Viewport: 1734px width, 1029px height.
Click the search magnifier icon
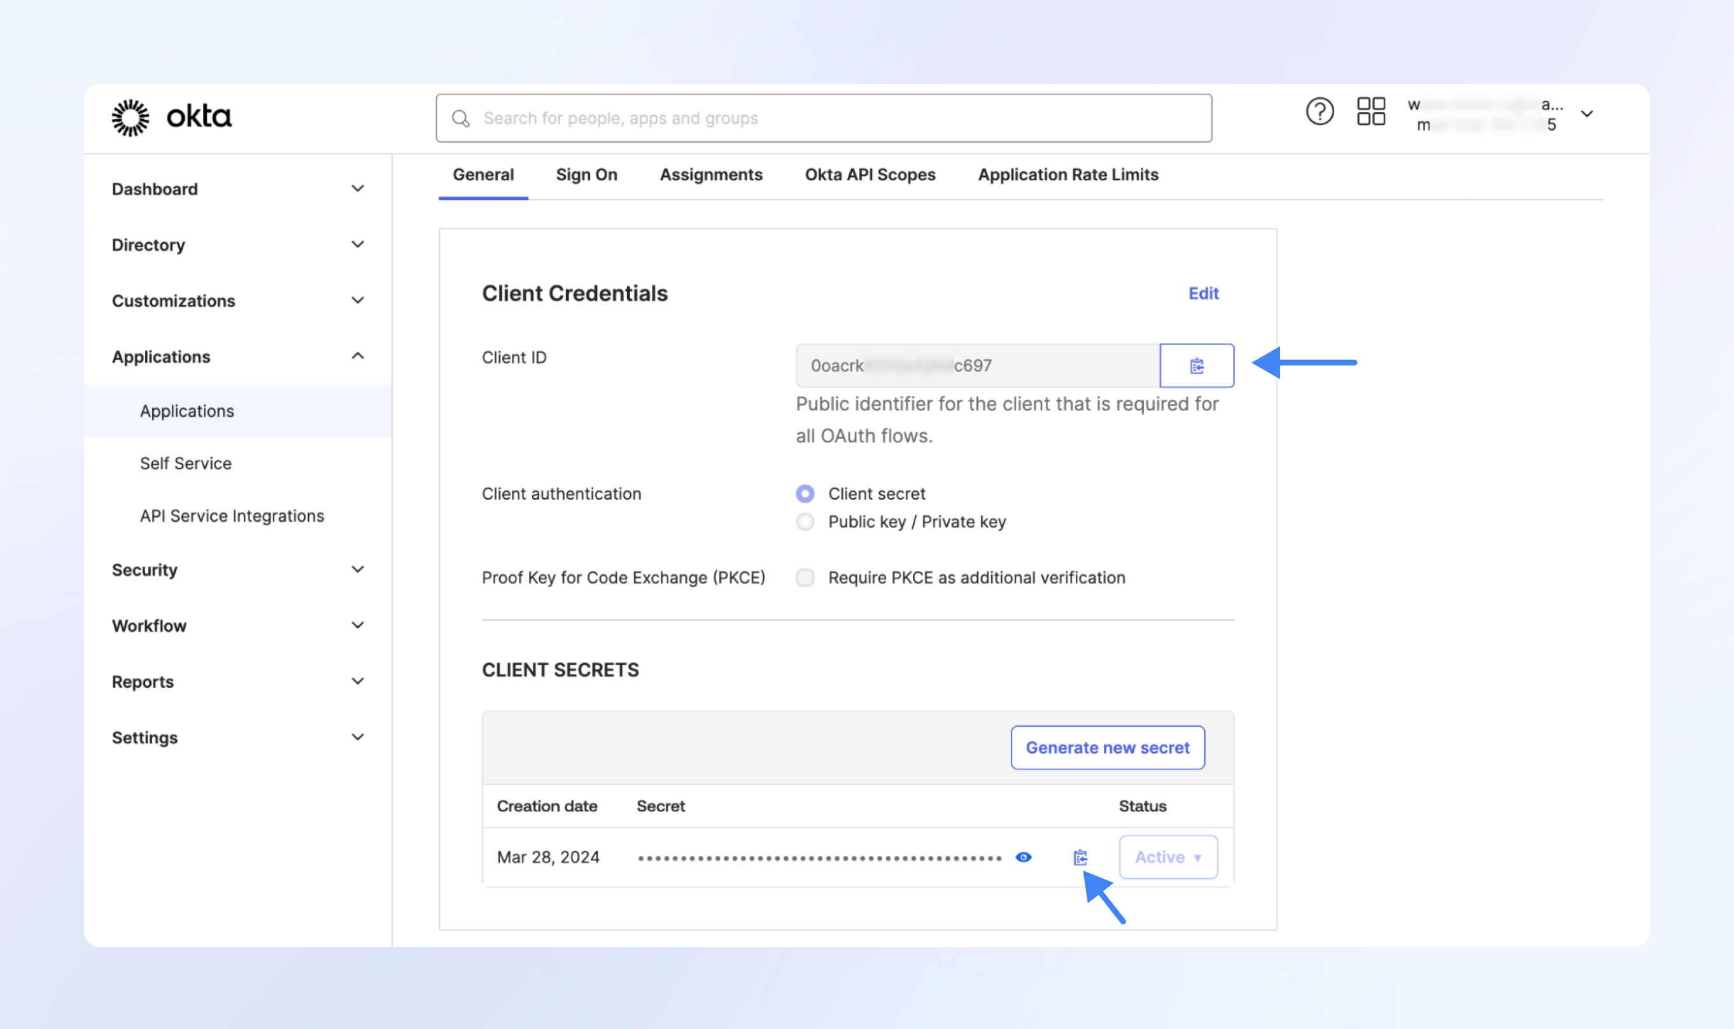pos(460,118)
